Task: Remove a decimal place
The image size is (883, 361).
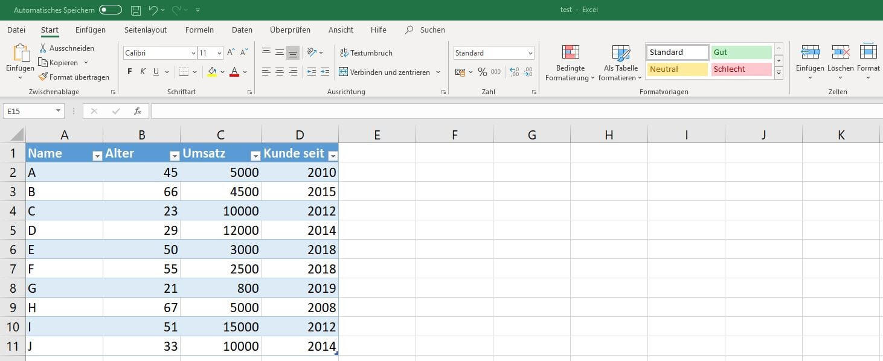Action: [x=528, y=72]
